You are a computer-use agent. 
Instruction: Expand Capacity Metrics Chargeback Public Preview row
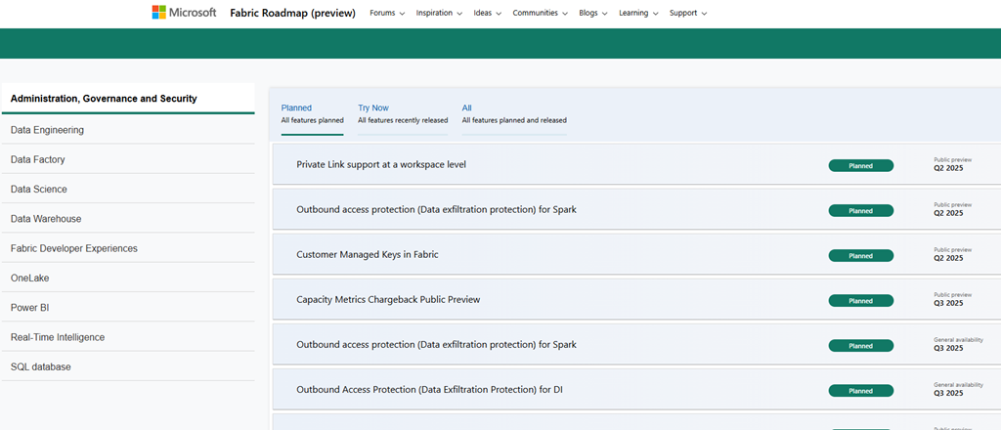point(636,299)
